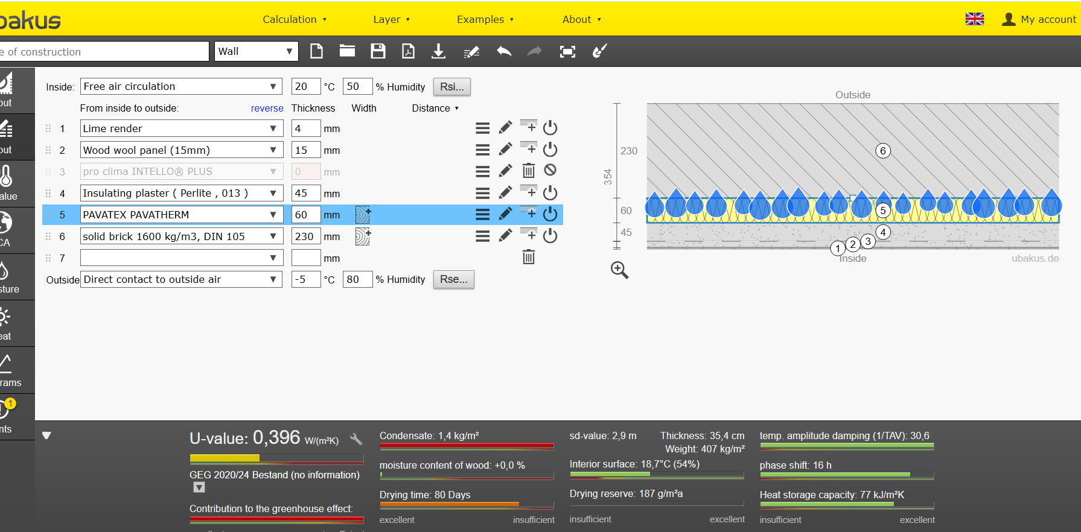Export construction as PDF via toolbar icon
1081x532 pixels.
click(409, 51)
